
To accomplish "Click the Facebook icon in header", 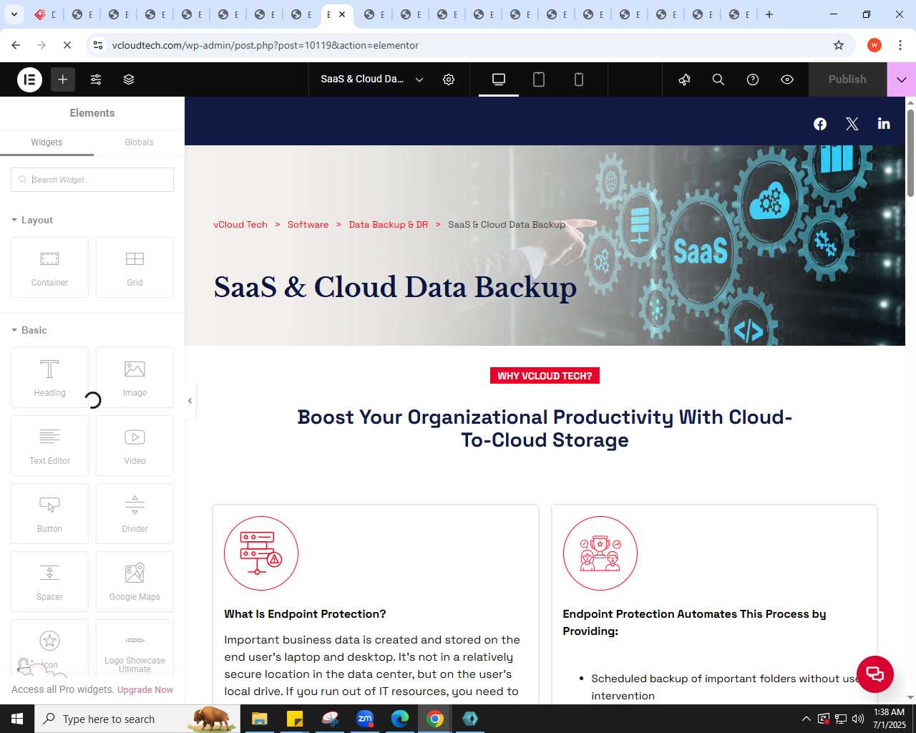I will pos(820,124).
